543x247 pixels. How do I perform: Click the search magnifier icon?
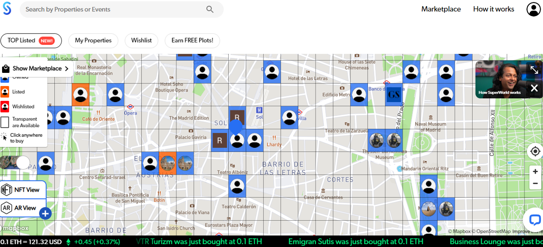click(210, 9)
